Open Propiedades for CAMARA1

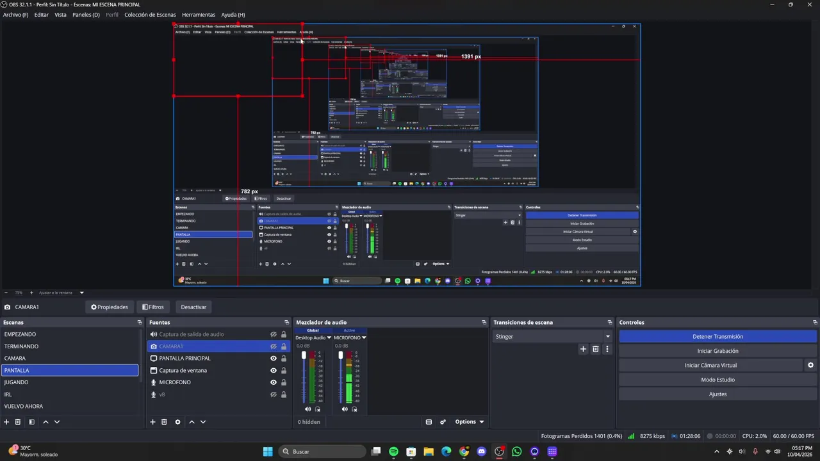click(110, 307)
